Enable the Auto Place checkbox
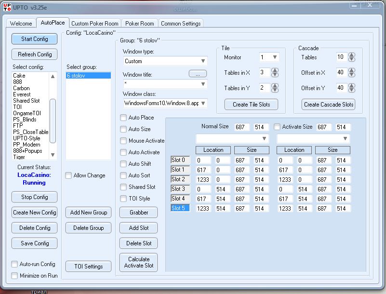 [124, 118]
